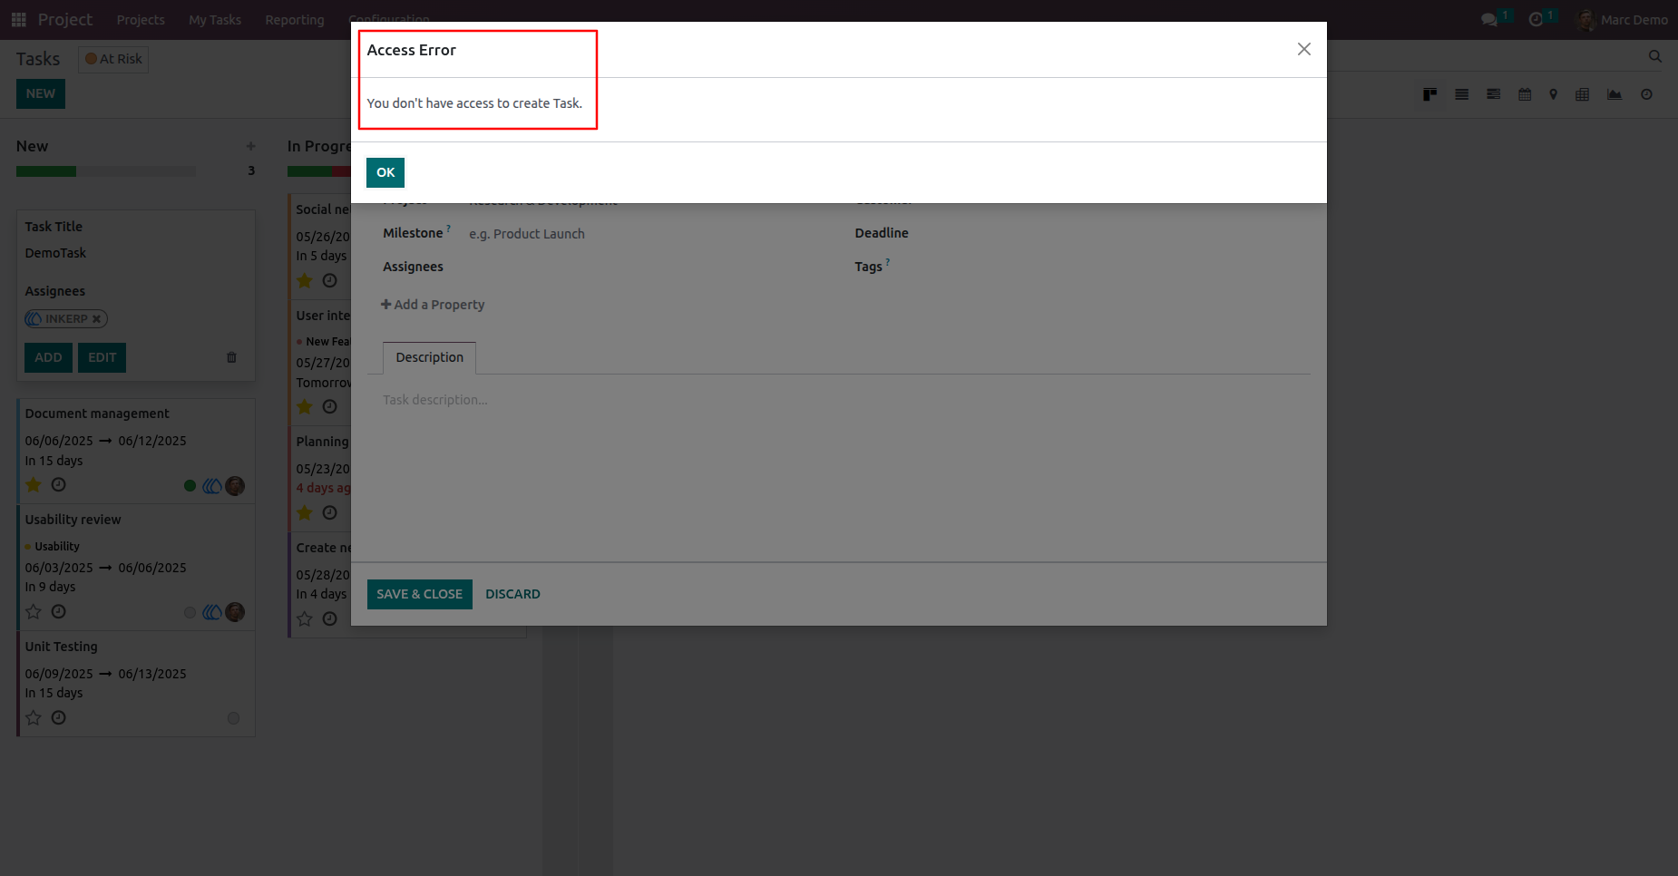Open the Marc Demo user menu

[1623, 19]
